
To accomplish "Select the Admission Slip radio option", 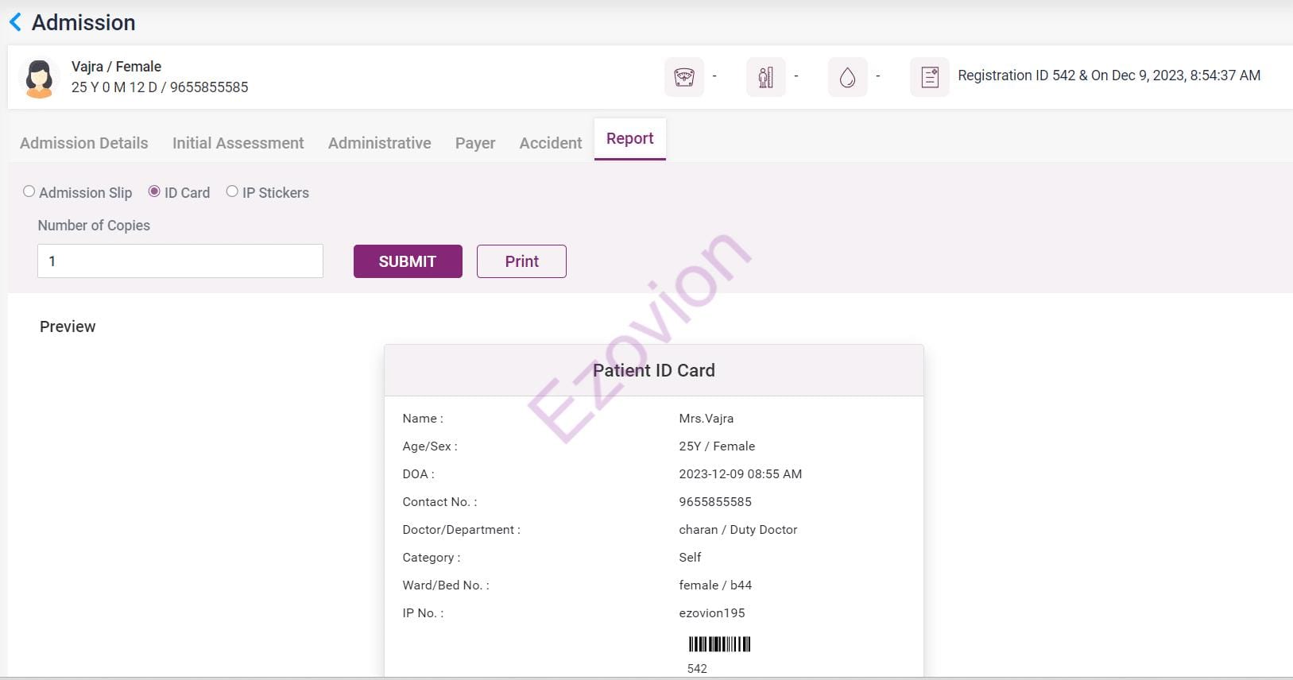I will [29, 191].
